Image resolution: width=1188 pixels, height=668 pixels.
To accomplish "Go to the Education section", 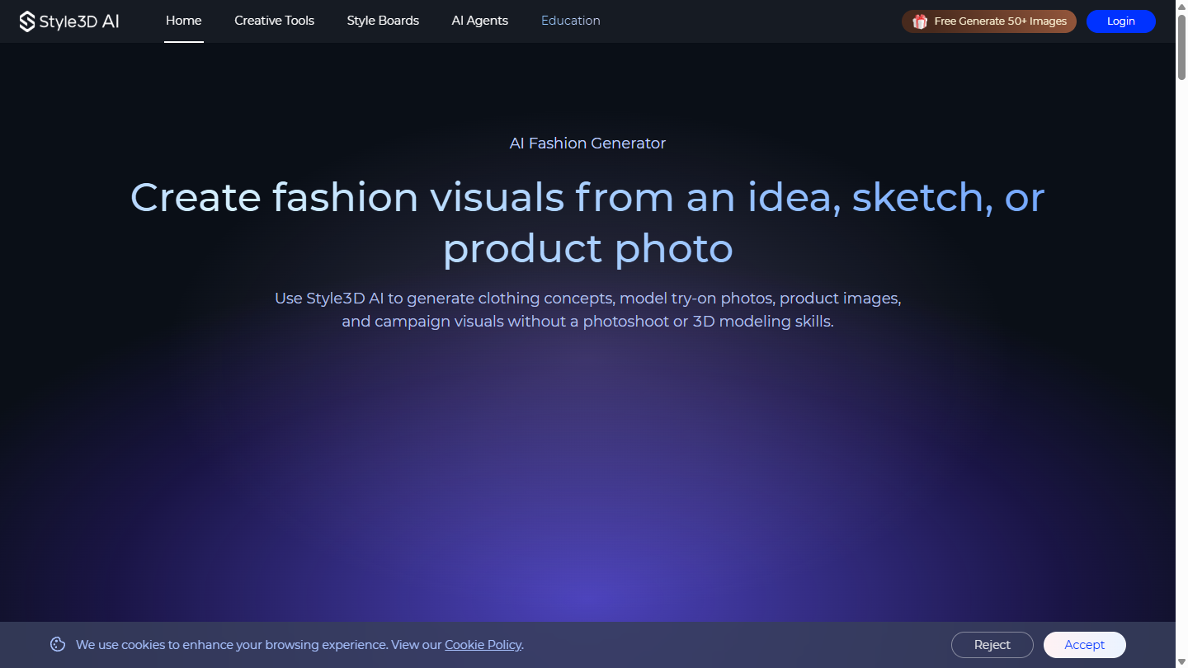I will [571, 21].
